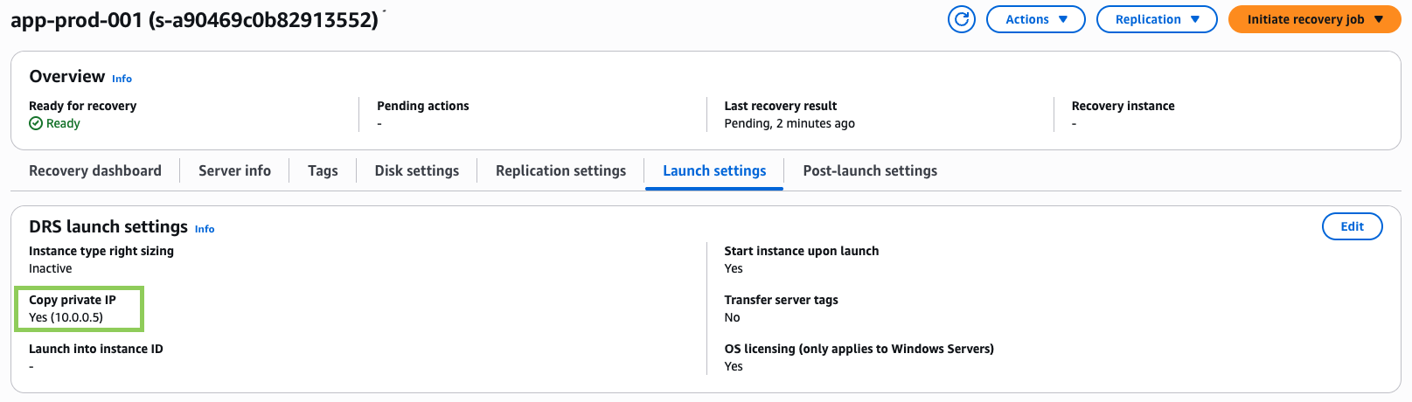Image resolution: width=1412 pixels, height=402 pixels.
Task: Click the Instance type right sizing Inactive value
Action: (51, 268)
